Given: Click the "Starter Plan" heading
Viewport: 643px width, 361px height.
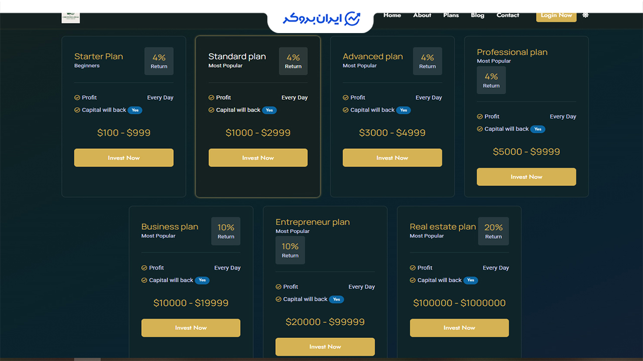Looking at the screenshot, I should 98,57.
